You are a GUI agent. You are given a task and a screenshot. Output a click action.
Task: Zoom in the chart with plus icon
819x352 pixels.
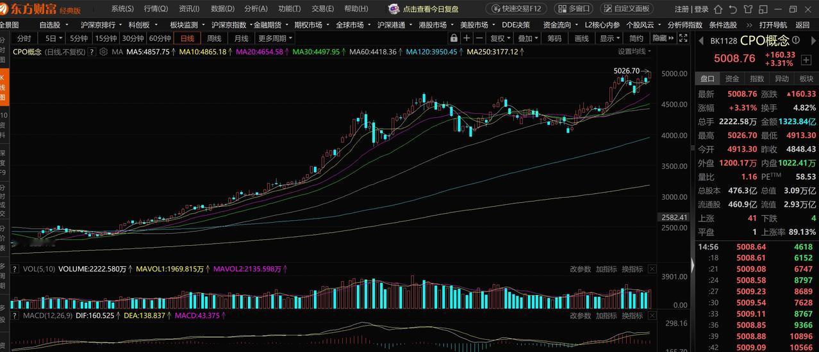(x=467, y=38)
